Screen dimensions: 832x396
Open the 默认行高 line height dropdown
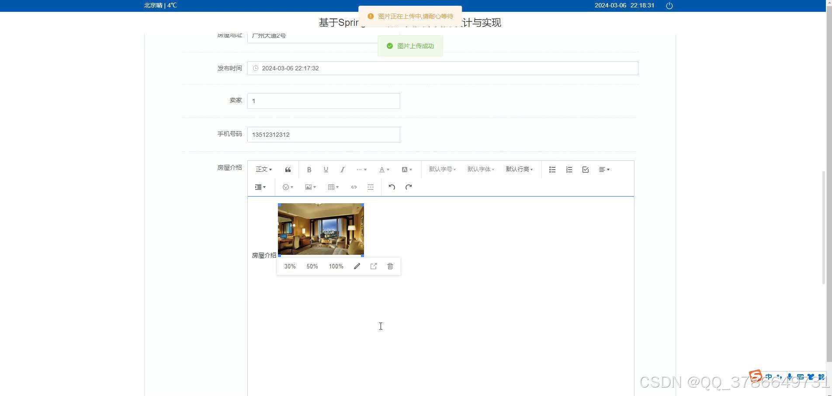519,170
